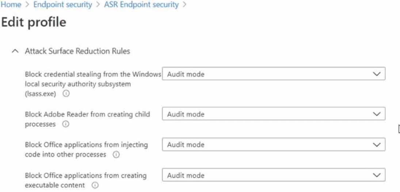Open the Audit mode dropdown for credential stealing
The height and width of the screenshot is (192, 400).
(274, 74)
